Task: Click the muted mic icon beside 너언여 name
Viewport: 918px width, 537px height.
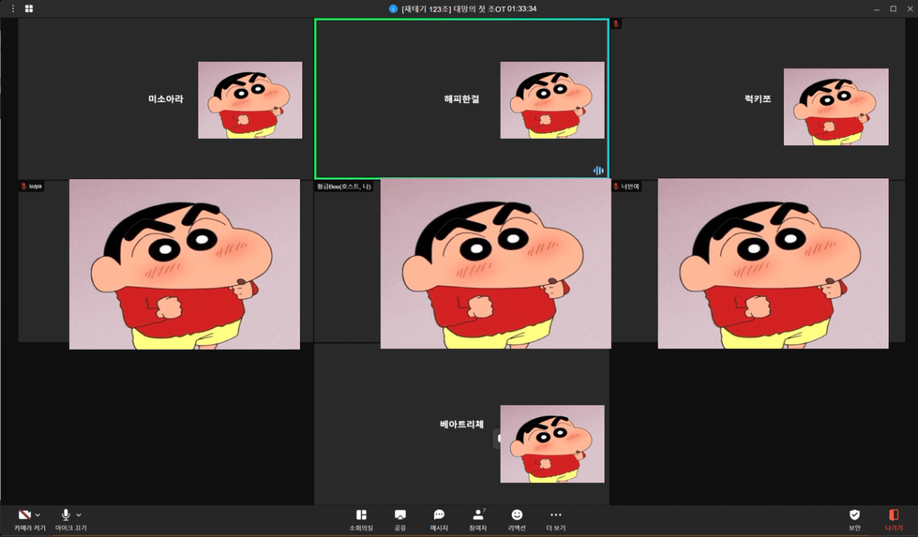Action: [x=616, y=186]
